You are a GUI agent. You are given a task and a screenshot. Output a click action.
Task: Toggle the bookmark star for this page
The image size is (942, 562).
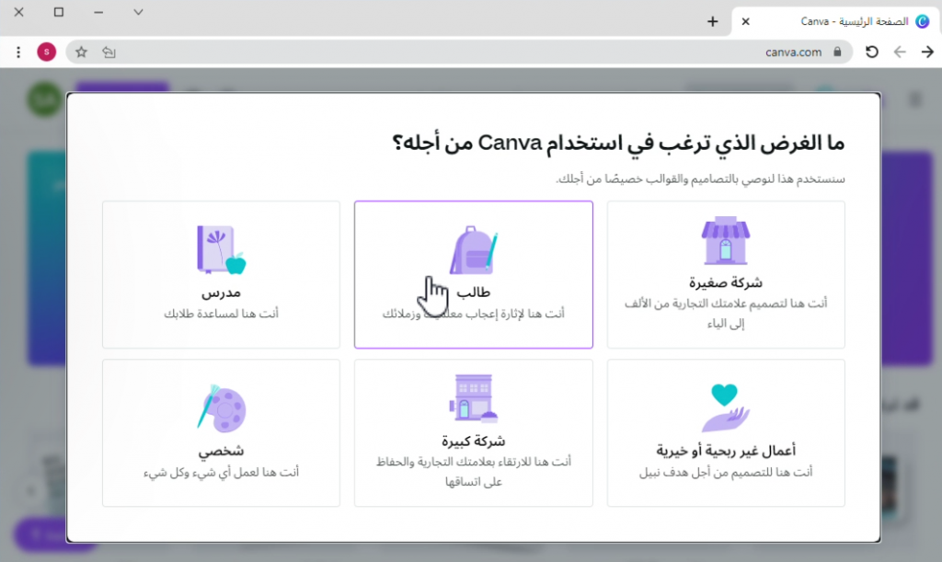click(80, 52)
